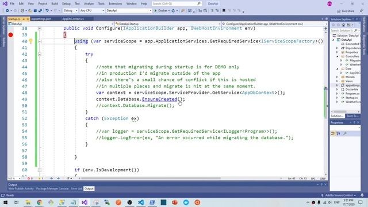Click the notifications bell in status bar
The image size is (368, 207).
pos(362,195)
